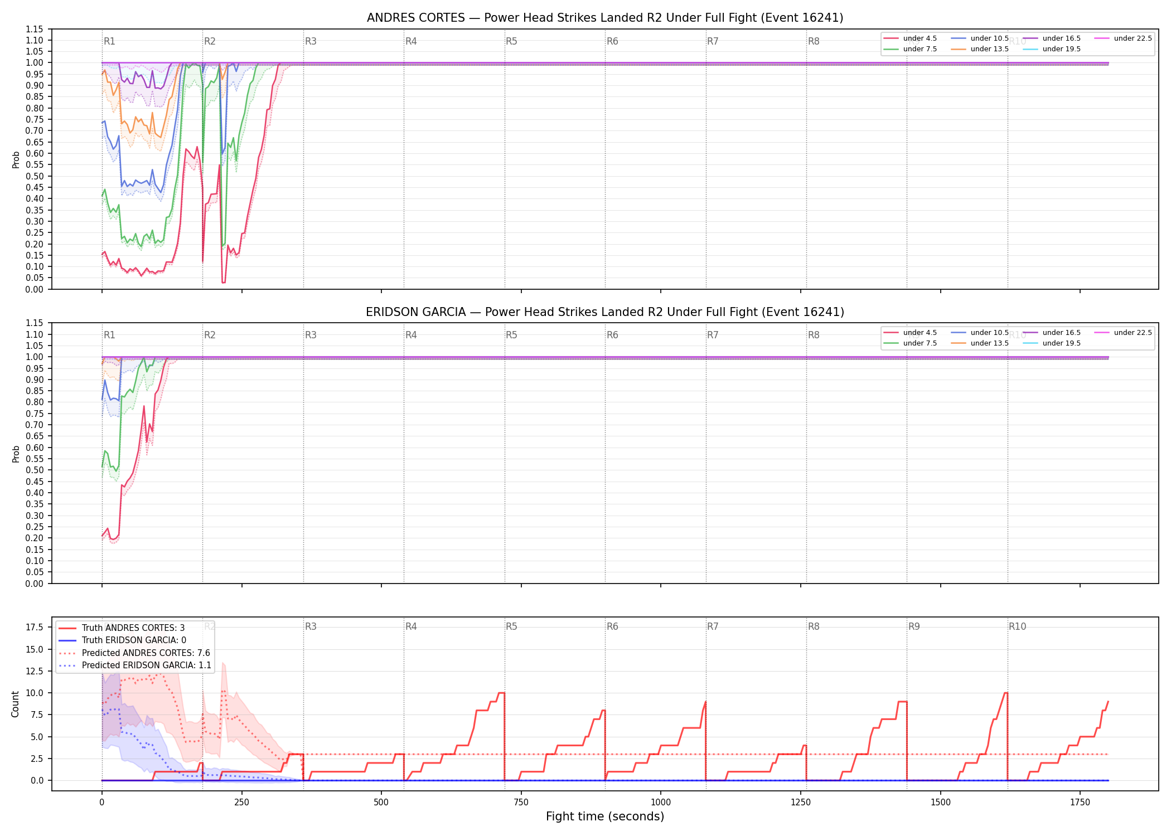Click the R9 round marker in bottom chart
Viewport: 1171px width, 836px height.
coord(914,626)
